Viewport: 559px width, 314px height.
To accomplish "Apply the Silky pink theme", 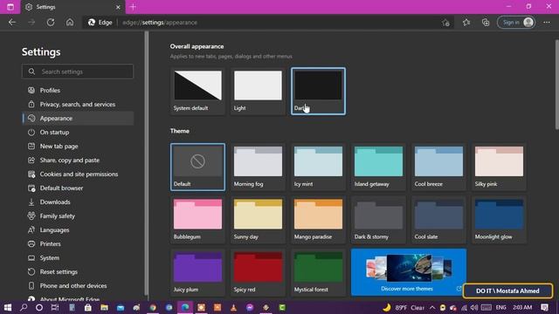I will click(499, 167).
